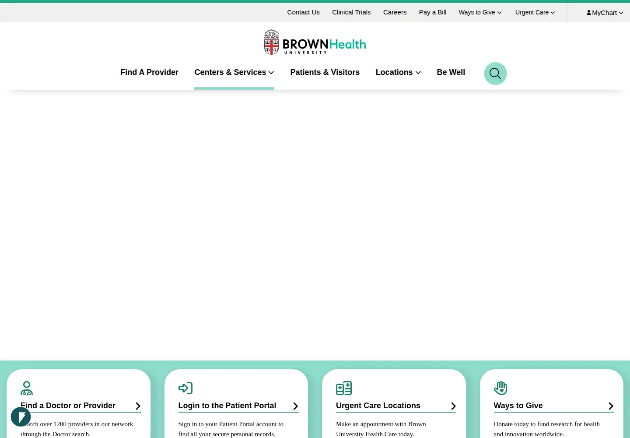Click the hand with heart icon on the Ways to Give card
Image resolution: width=630 pixels, height=438 pixels.
pos(500,388)
